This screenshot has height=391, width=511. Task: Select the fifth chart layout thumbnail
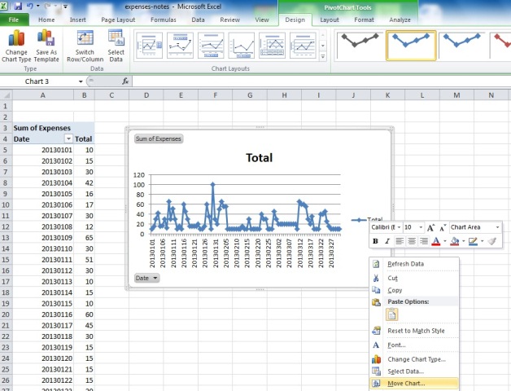[272, 46]
